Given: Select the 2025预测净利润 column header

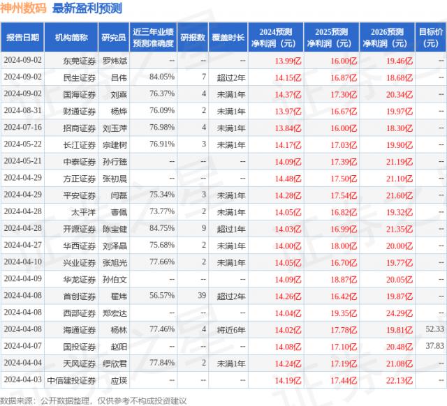Looking at the screenshot, I should pos(332,37).
